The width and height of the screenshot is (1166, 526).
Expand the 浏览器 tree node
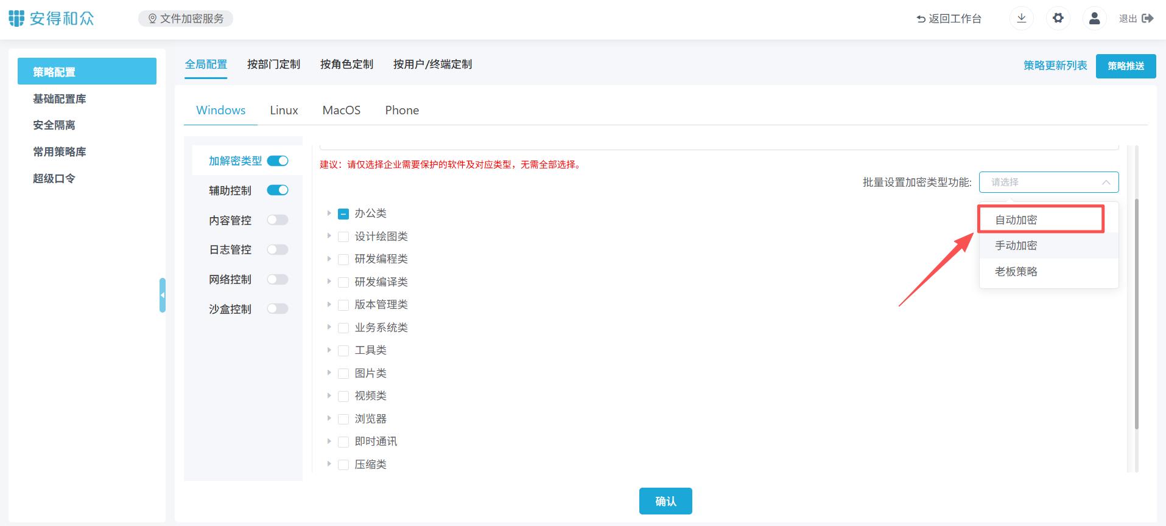329,418
